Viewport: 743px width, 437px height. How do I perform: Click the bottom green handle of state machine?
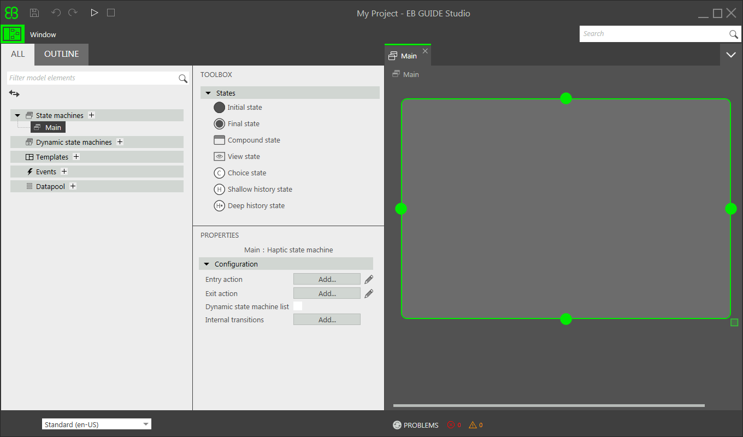[x=566, y=319]
